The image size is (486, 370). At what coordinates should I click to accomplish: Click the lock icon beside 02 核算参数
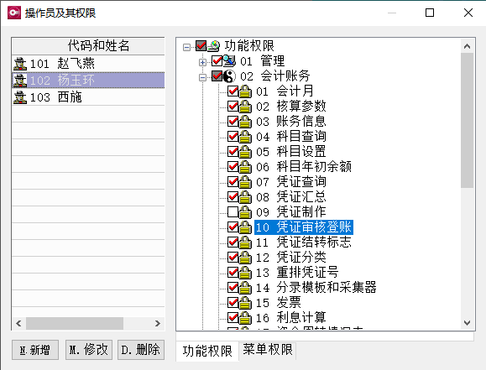[245, 107]
